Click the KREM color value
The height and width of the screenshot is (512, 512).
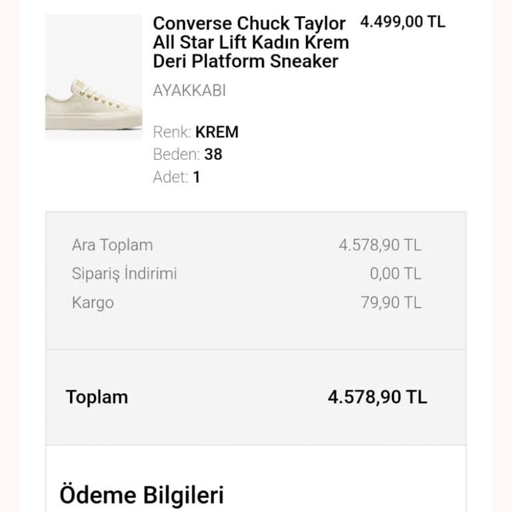[x=217, y=132]
